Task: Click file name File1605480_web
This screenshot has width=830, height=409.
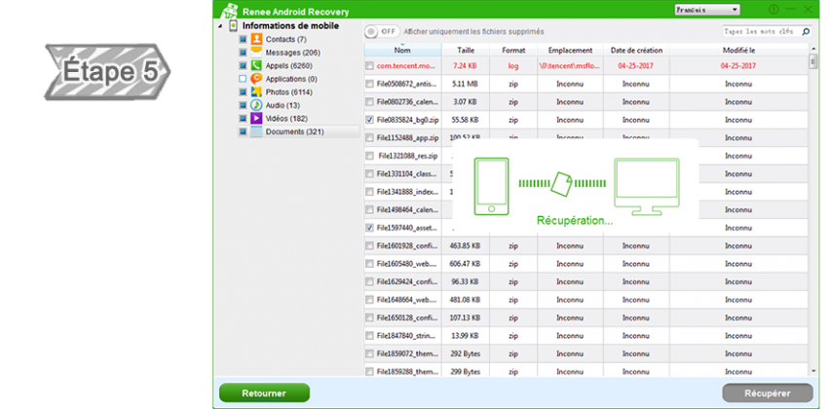Action: coord(406,264)
